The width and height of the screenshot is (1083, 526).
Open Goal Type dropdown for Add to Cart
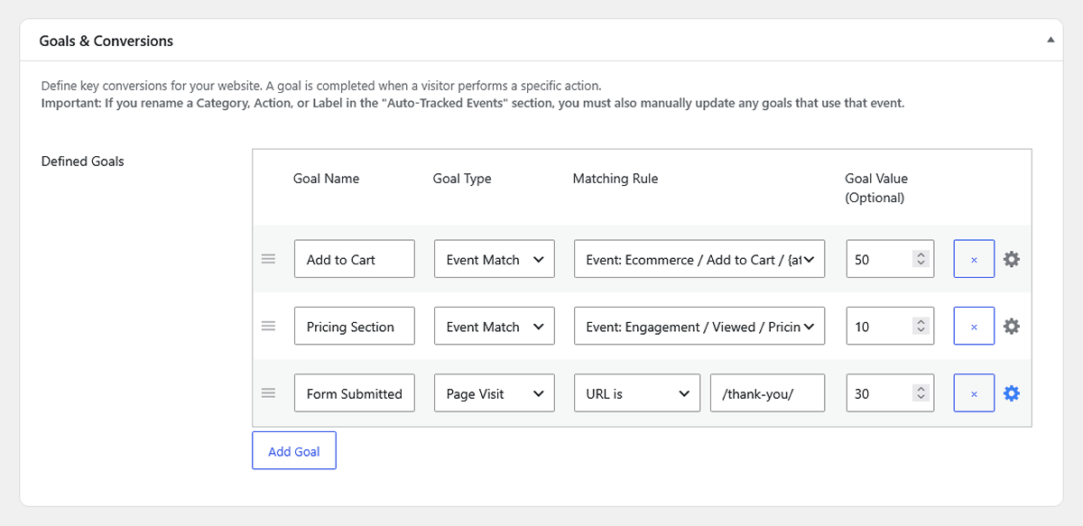(495, 259)
